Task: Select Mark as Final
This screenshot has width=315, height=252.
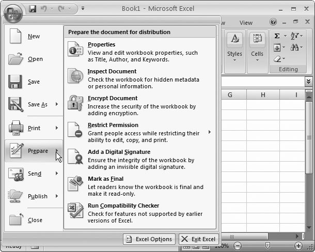Action: (105, 179)
